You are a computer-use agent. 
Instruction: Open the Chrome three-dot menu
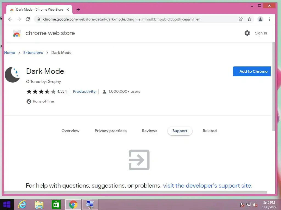pyautogui.click(x=269, y=19)
